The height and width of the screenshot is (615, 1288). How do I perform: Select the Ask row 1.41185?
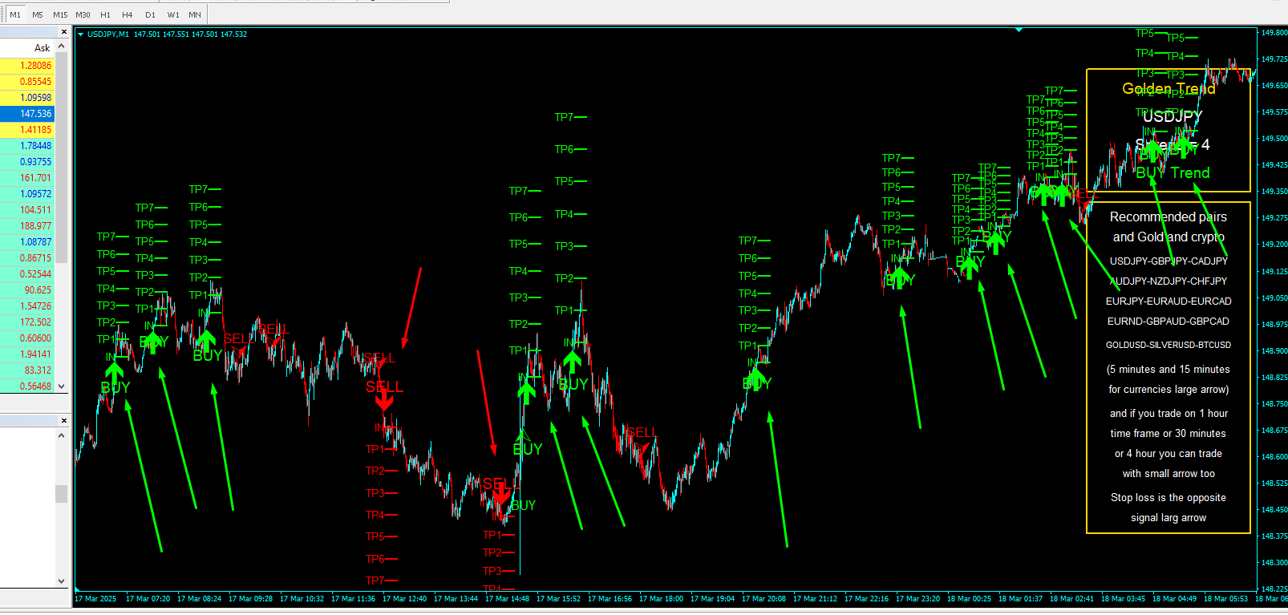pyautogui.click(x=27, y=130)
